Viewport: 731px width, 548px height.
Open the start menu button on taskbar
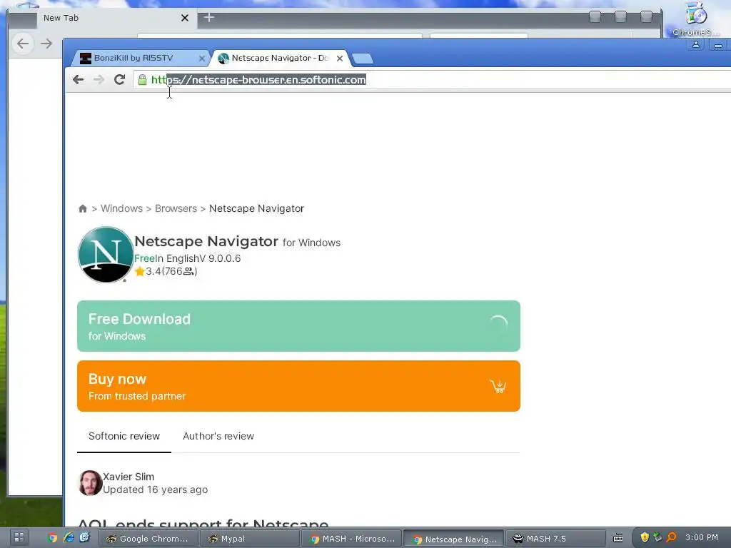19,537
